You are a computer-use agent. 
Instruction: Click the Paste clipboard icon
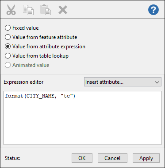point(46,10)
